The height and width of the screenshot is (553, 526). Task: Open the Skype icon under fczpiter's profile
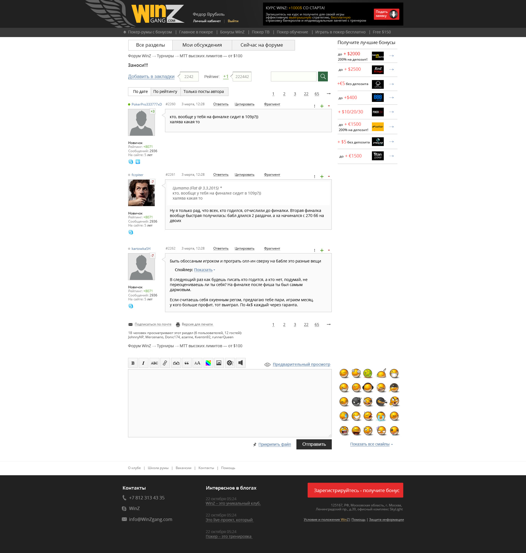coord(131,232)
